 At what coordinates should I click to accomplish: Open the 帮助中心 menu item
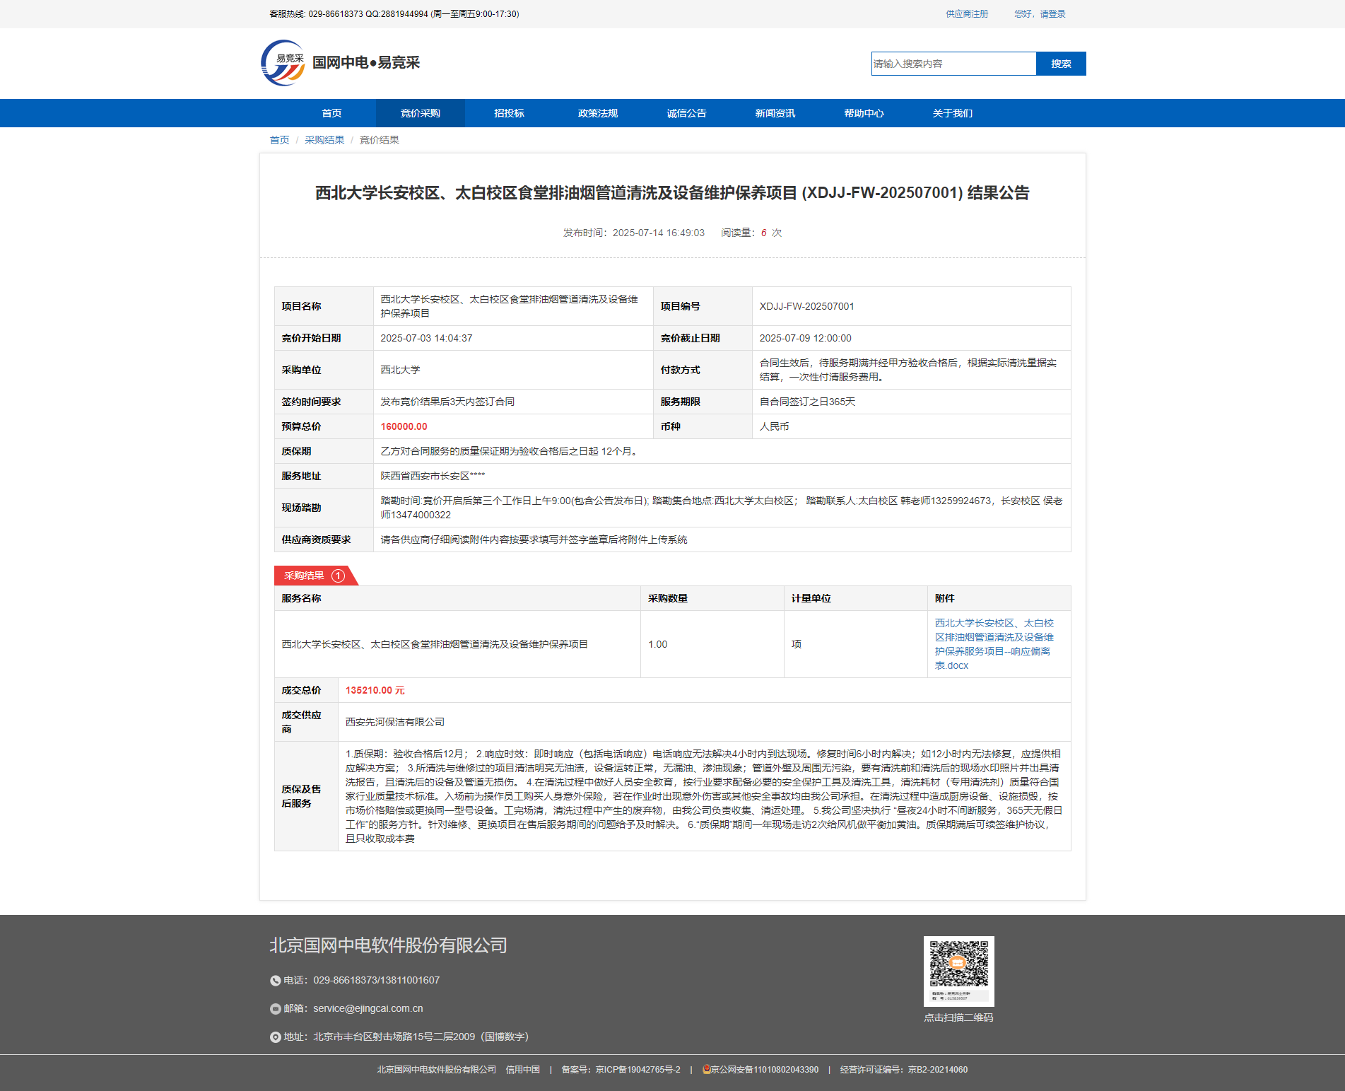tap(864, 113)
